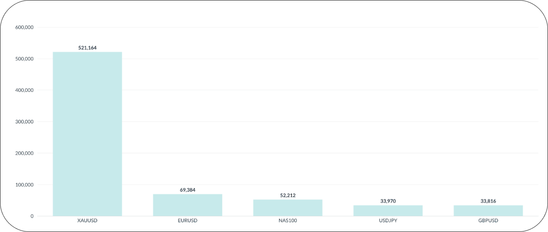Click the NAS100 category label below the bar

[x=287, y=221]
